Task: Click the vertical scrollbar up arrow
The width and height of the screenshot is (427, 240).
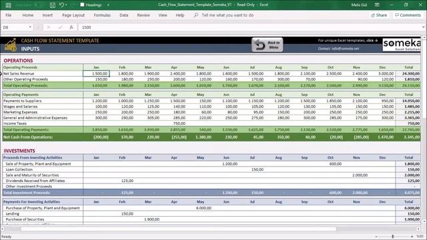Action: [x=424, y=37]
